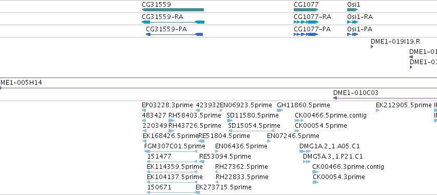
Task: Select the CG31559-PA protein feature
Action: click(x=175, y=34)
